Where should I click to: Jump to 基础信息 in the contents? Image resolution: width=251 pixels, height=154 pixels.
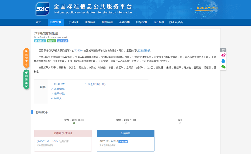click(x=59, y=89)
